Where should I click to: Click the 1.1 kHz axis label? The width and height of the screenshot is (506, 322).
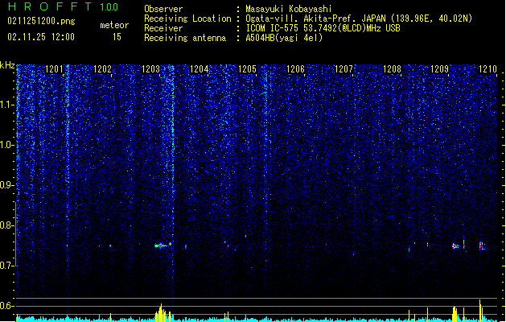pyautogui.click(x=6, y=105)
